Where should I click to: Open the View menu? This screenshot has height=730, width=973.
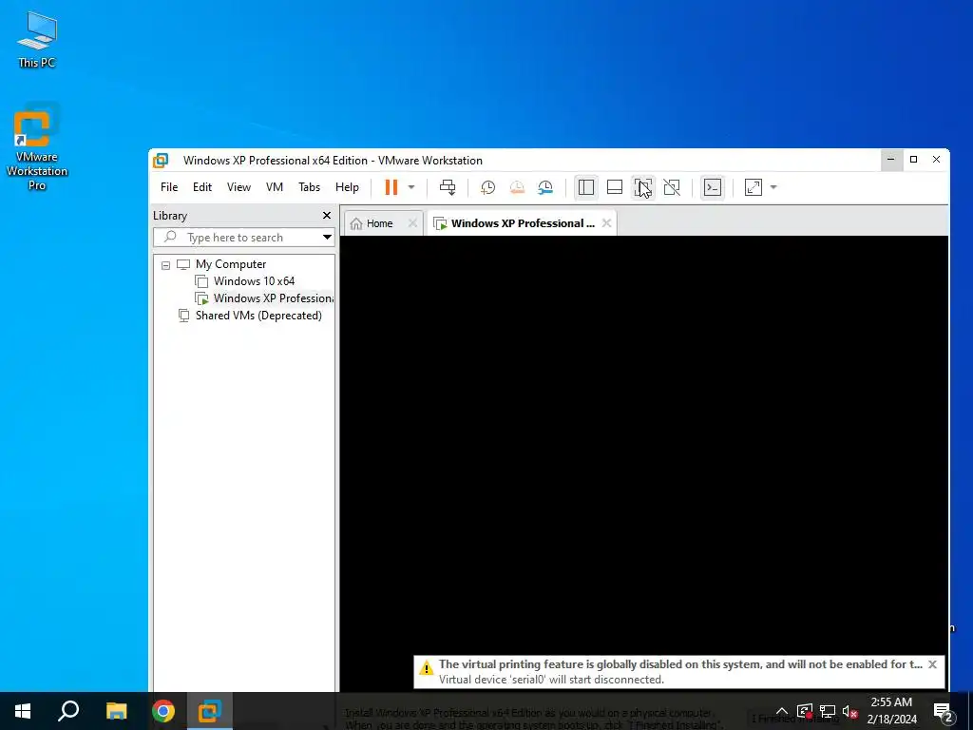click(238, 187)
